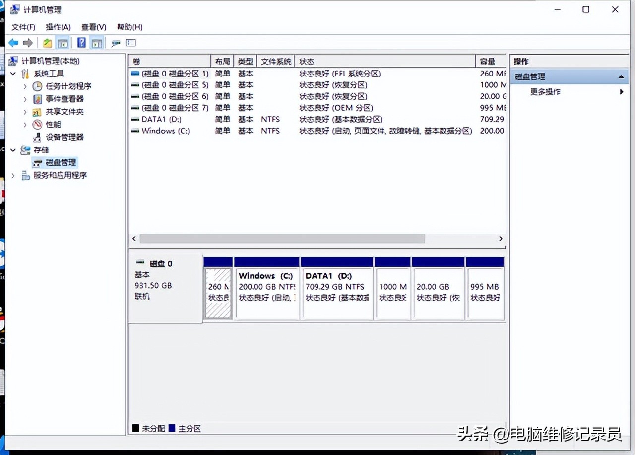Open the 操作(A) menu
Viewport: 635px width, 455px height.
tap(58, 27)
